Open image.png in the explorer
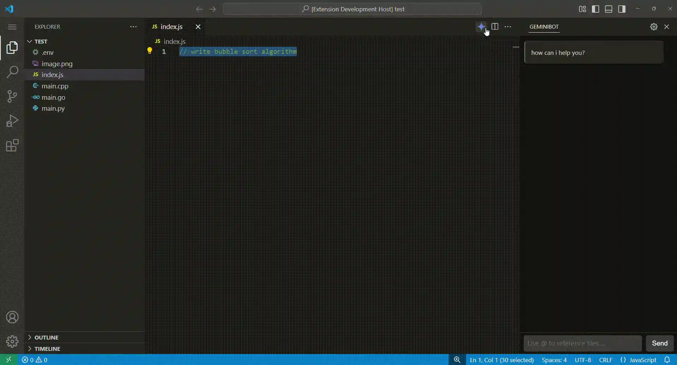 pyautogui.click(x=85, y=64)
